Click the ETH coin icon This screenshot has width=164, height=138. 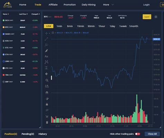[3, 54]
